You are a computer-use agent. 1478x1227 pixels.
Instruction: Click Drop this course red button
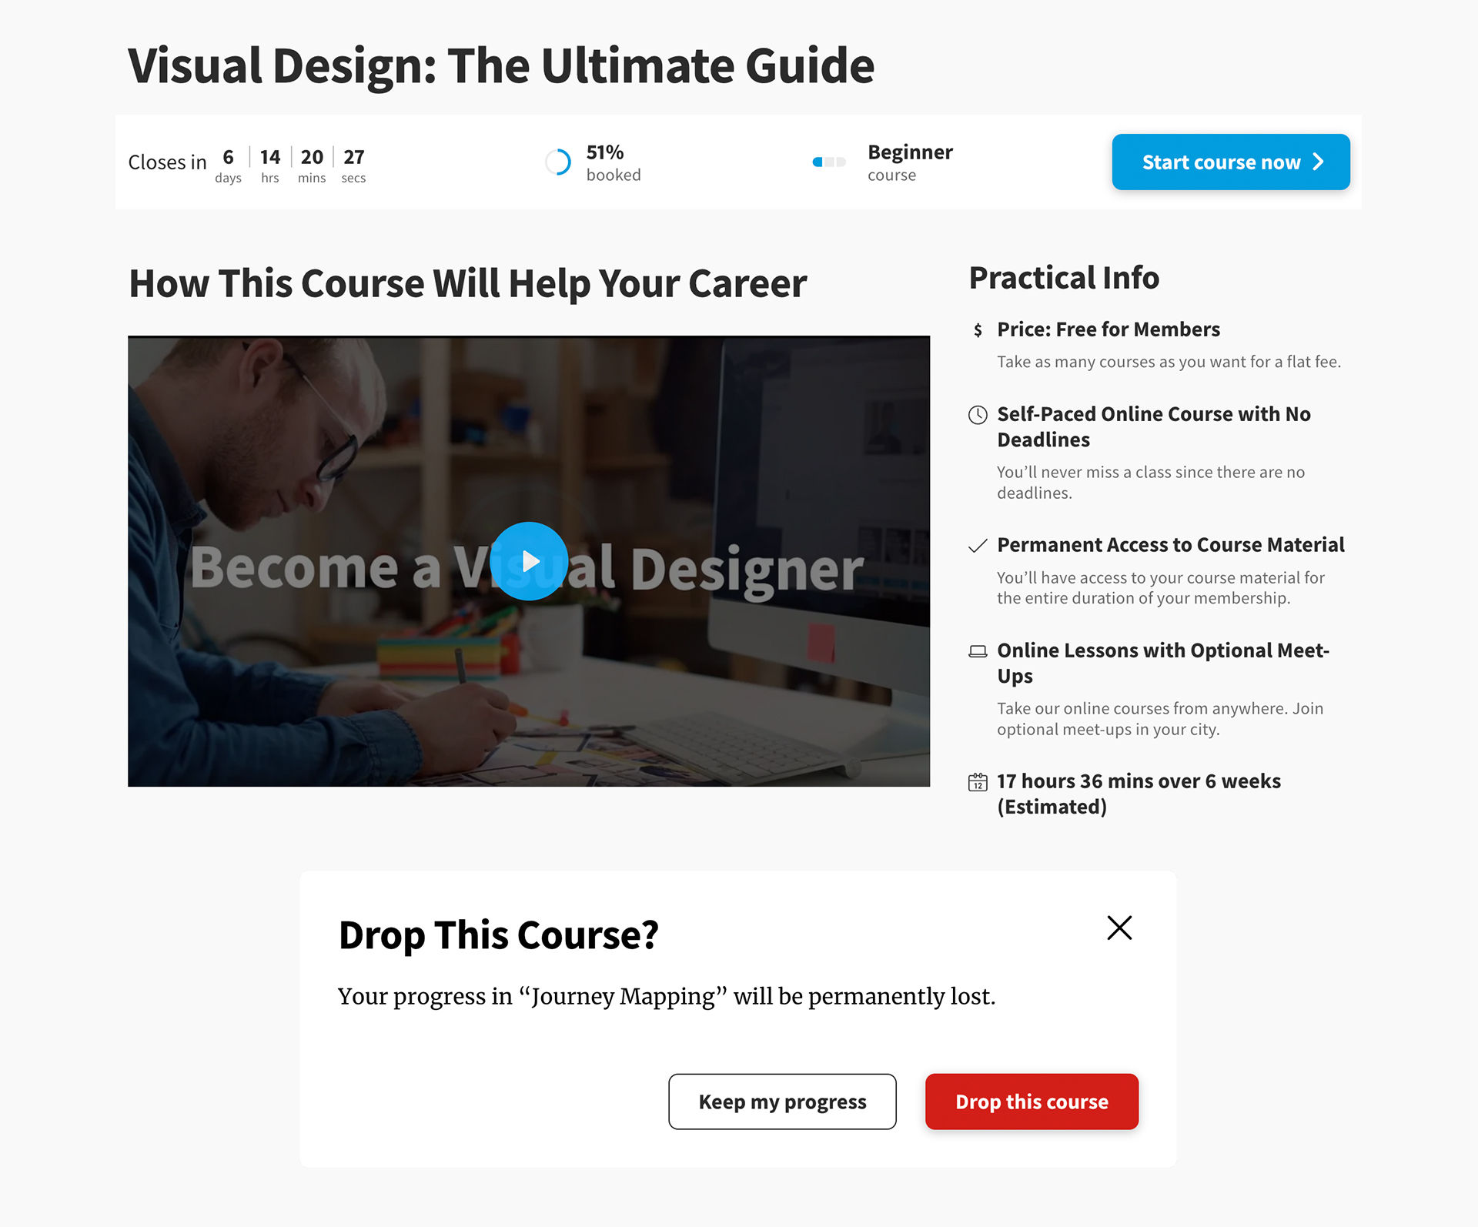pyautogui.click(x=1032, y=1102)
